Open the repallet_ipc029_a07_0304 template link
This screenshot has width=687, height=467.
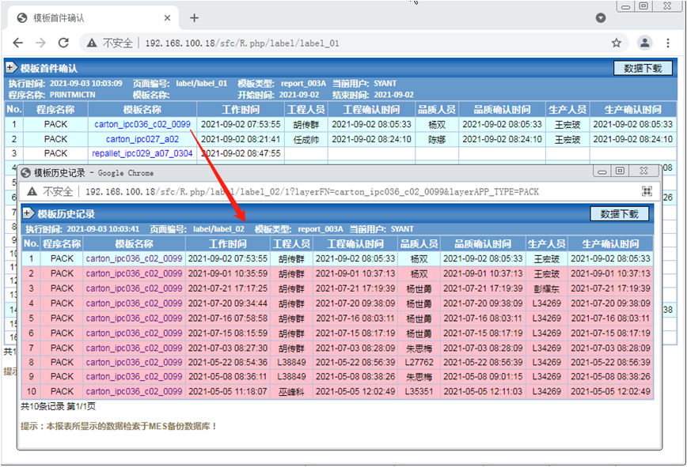tap(142, 153)
